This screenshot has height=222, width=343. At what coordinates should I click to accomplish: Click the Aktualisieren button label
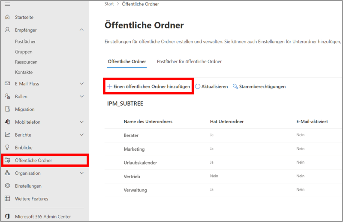point(215,87)
